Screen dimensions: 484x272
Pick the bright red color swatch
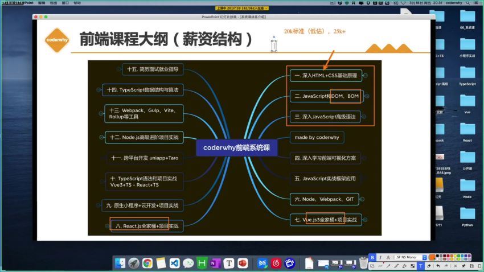pyautogui.click(x=448, y=256)
